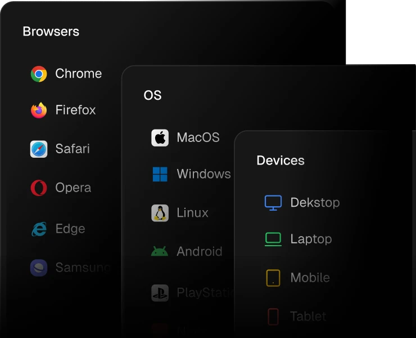Viewport: 416px width, 338px height.
Task: Click the Chrome text label
Action: (x=79, y=73)
